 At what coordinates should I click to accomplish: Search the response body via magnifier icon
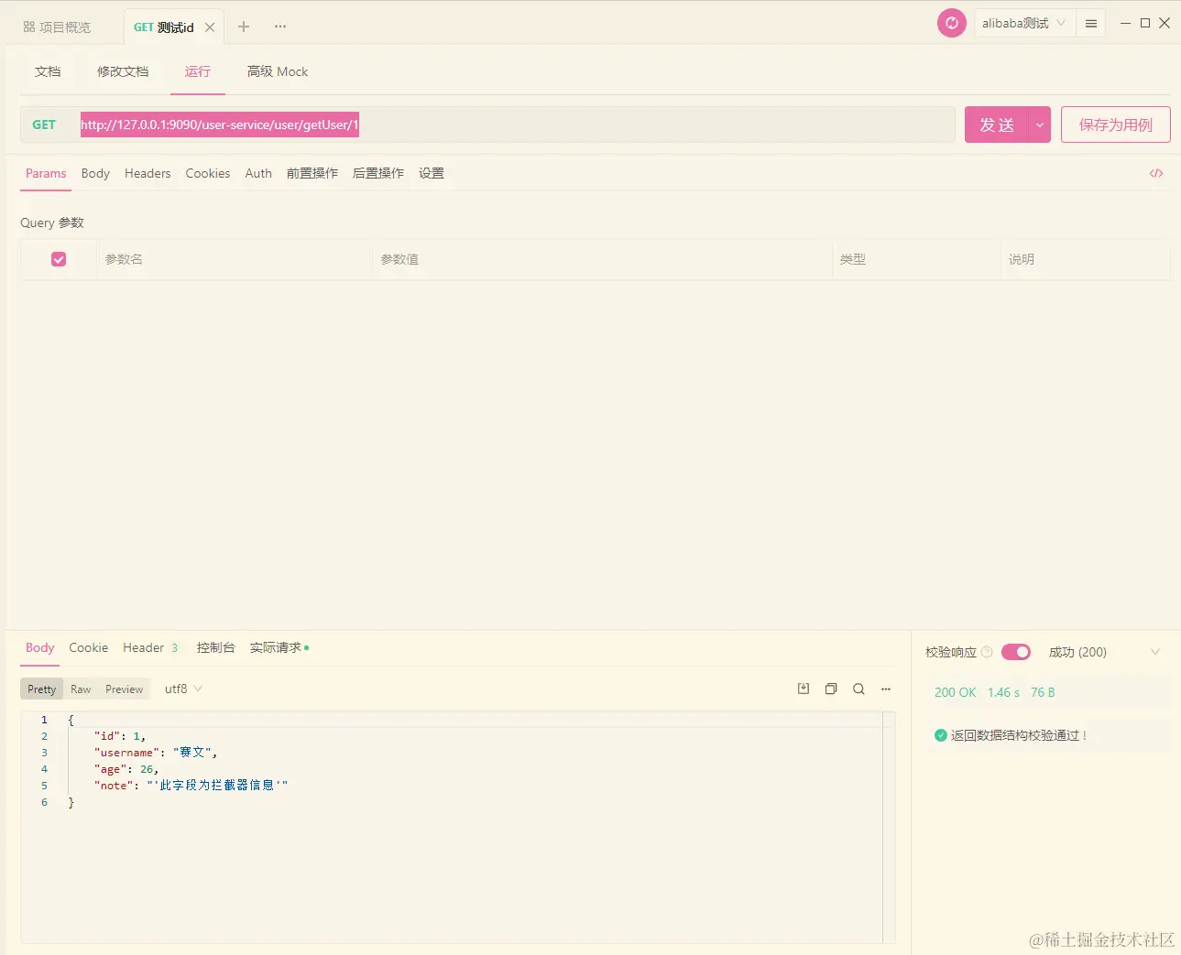coord(858,689)
